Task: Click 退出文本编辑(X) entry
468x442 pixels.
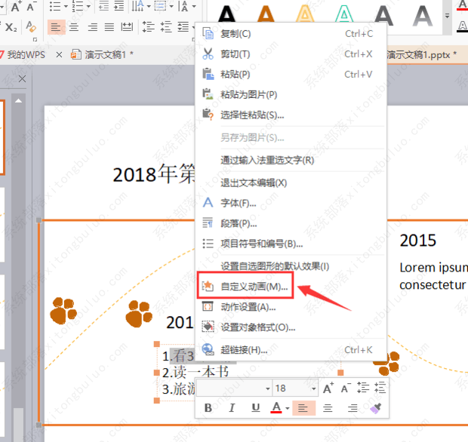Action: coord(291,183)
